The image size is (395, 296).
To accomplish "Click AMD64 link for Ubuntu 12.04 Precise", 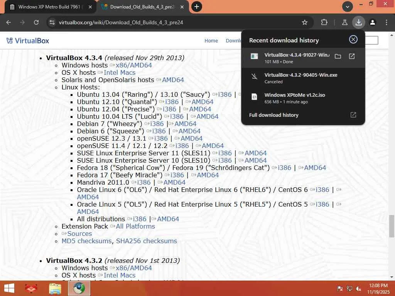I will (x=200, y=109).
